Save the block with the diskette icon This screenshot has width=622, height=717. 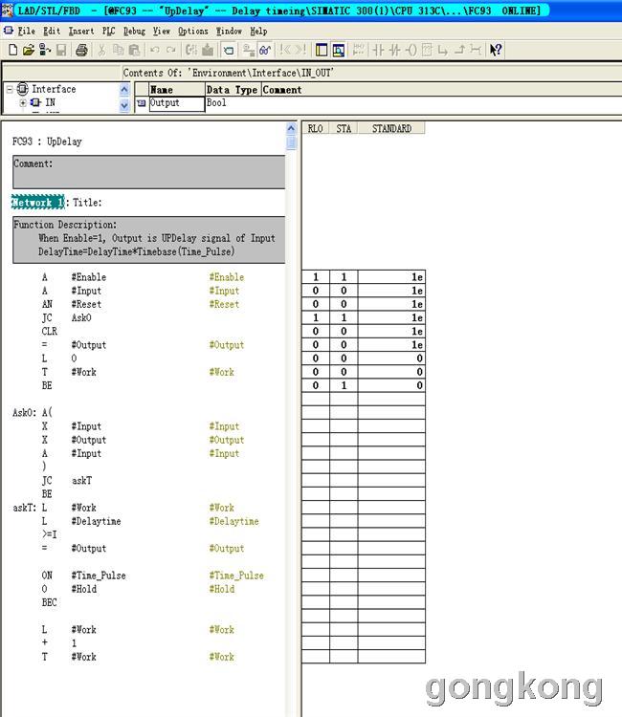(61, 50)
